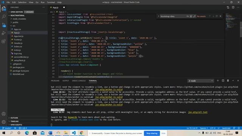Image resolution: width=242 pixels, height=136 pixels.
Task: Collapse the REACTMATERIAL folder root
Action: point(17,15)
